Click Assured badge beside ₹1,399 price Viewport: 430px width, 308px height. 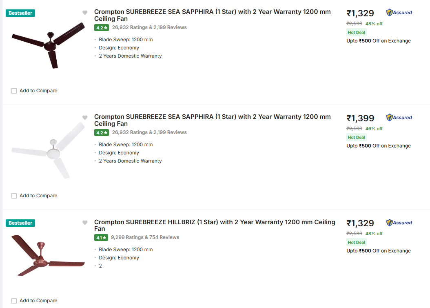click(399, 118)
